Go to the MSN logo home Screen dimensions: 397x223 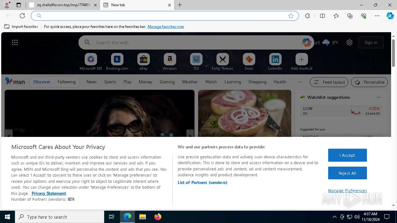[15, 81]
